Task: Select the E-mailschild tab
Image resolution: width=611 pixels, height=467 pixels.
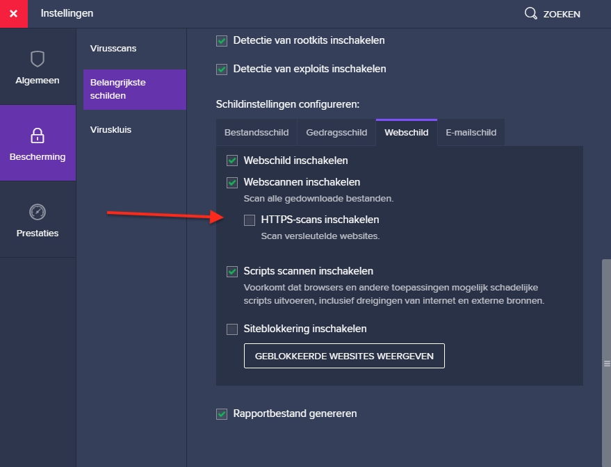Action: click(471, 133)
